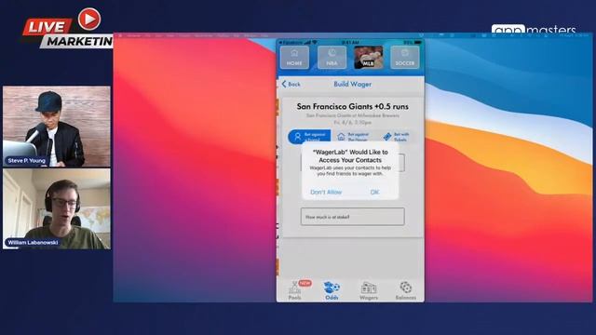This screenshot has height=335, width=596.
Task: Switch to the Balances bottom tab
Action: point(406,290)
